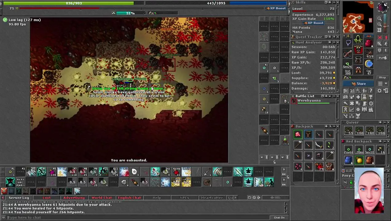
Task: Advance the top action bar page arrow
Action: tap(284, 169)
